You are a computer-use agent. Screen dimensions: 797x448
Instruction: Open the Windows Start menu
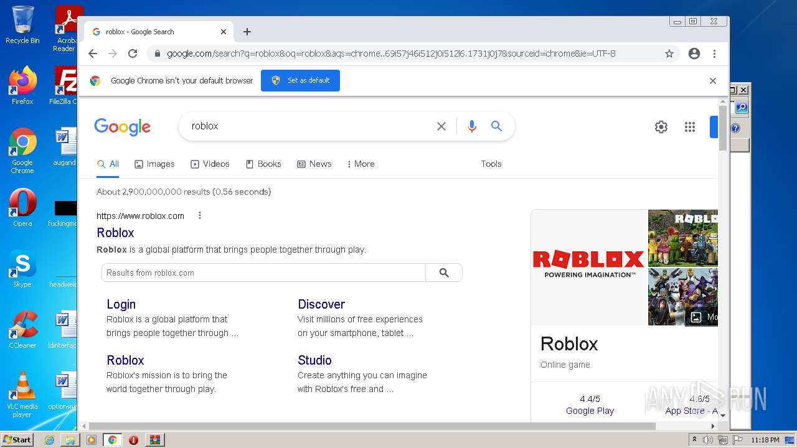click(17, 440)
